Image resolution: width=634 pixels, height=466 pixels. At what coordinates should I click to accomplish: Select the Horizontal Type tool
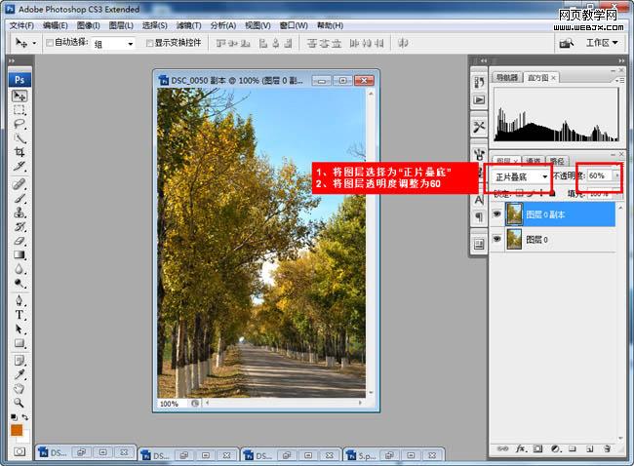click(19, 315)
